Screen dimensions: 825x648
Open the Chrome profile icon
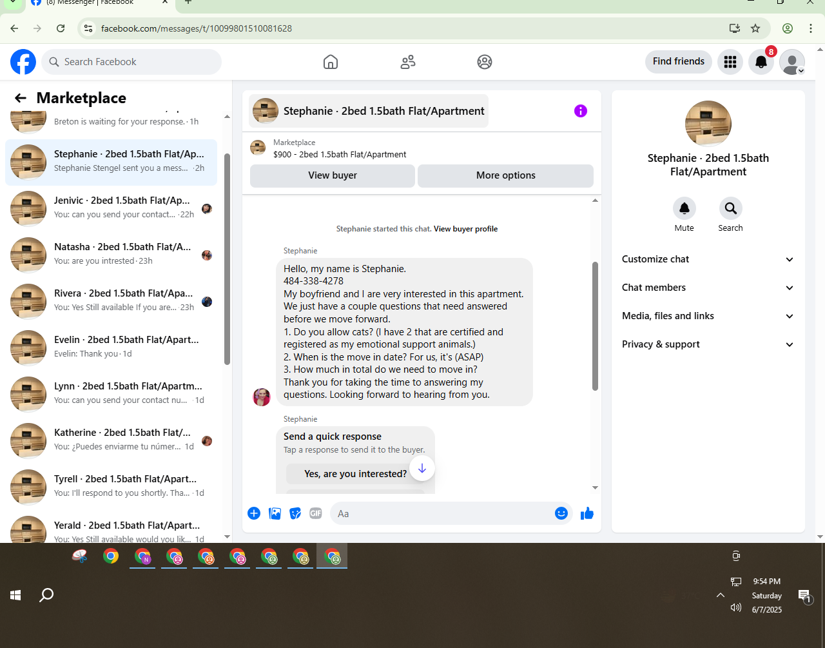(x=788, y=28)
